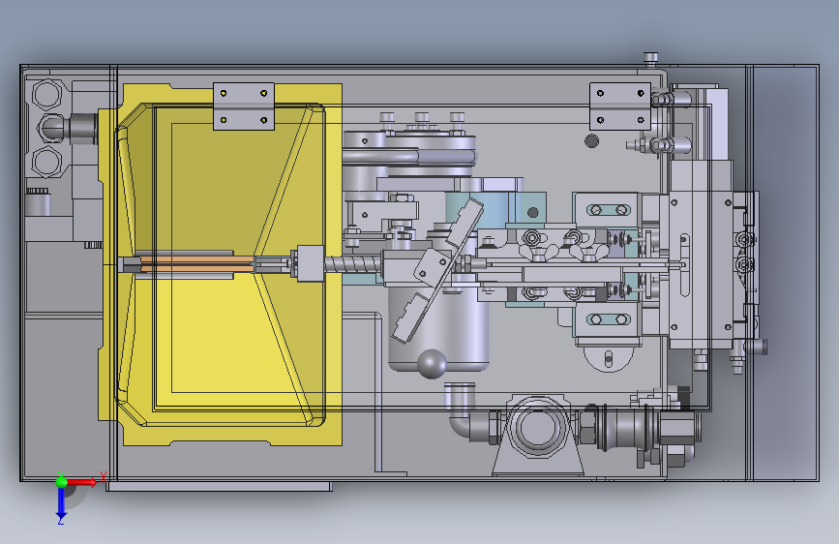Select the large round pipe flange at the bottom
839x544 pixels.
click(538, 429)
